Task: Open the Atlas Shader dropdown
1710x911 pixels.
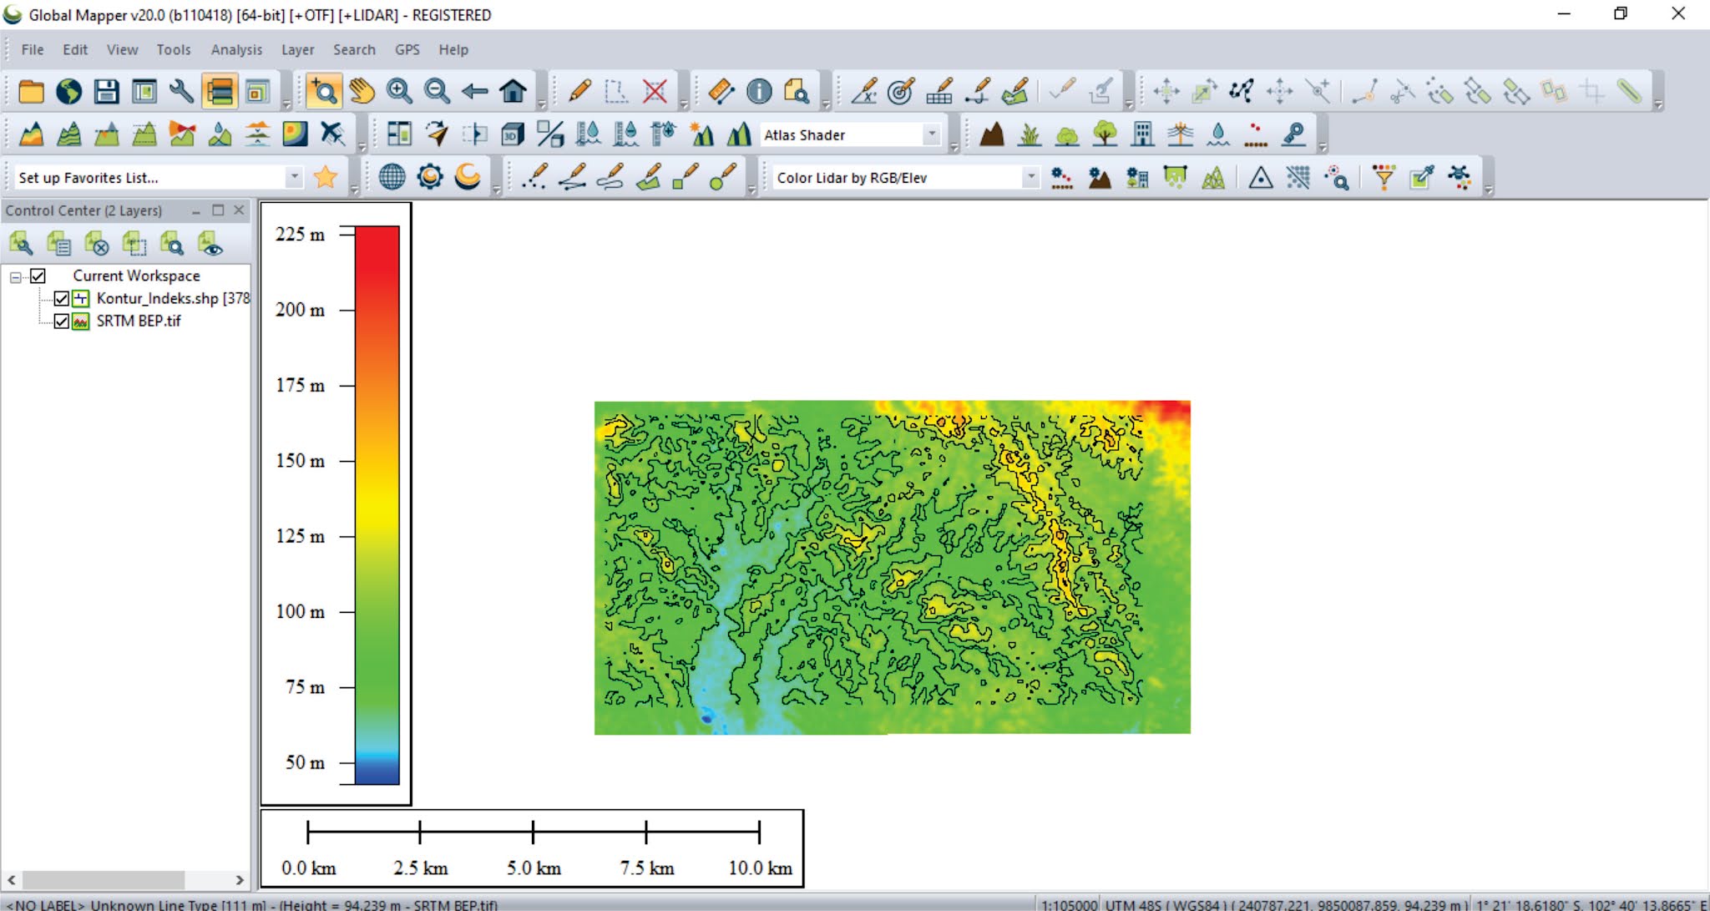Action: pos(933,134)
